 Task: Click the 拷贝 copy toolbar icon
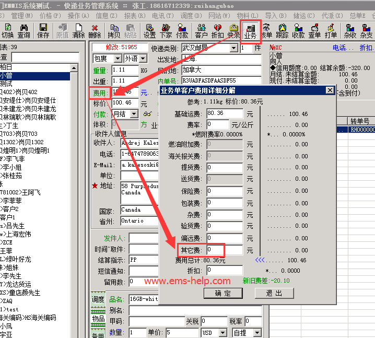114,31
